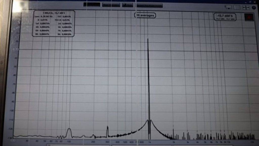259x146 pixels.
Task: Click the 100 label on frequency axis
Action: [69, 141]
